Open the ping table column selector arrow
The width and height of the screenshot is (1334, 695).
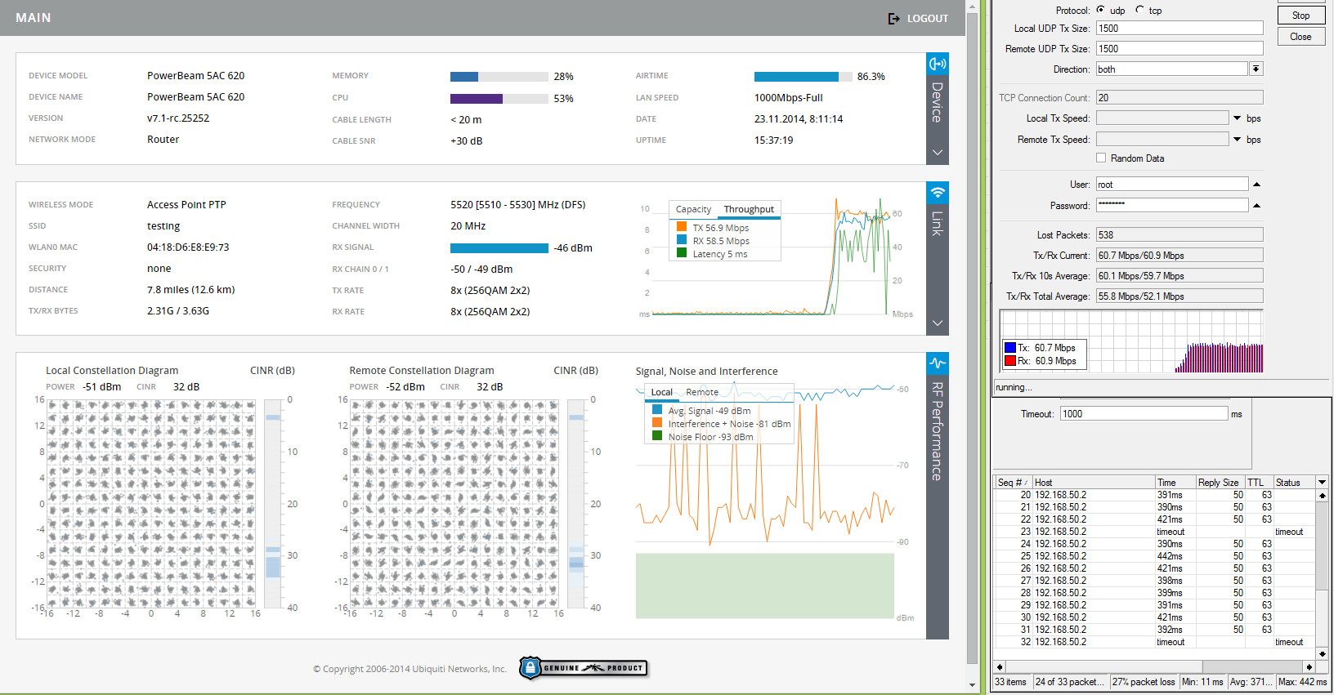coord(1322,483)
